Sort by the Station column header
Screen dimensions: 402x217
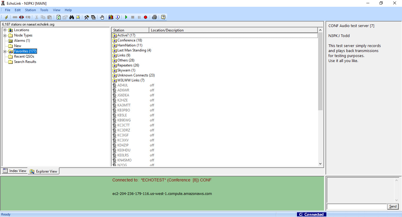pos(130,30)
